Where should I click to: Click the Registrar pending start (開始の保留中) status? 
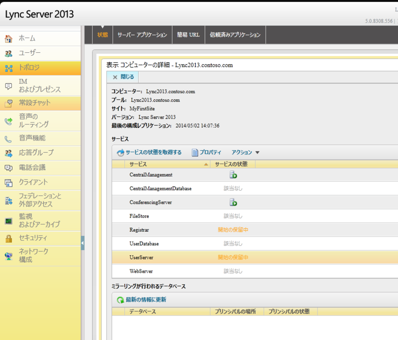(x=233, y=230)
